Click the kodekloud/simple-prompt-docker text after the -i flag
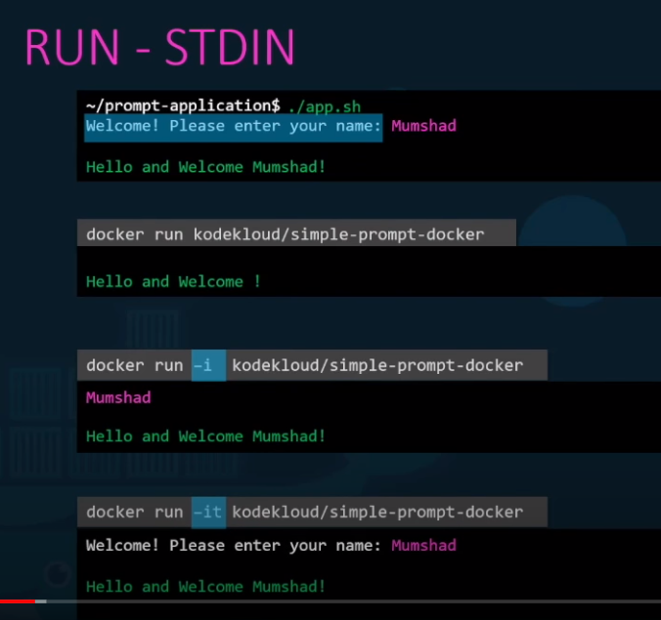Image resolution: width=661 pixels, height=620 pixels. [377, 365]
